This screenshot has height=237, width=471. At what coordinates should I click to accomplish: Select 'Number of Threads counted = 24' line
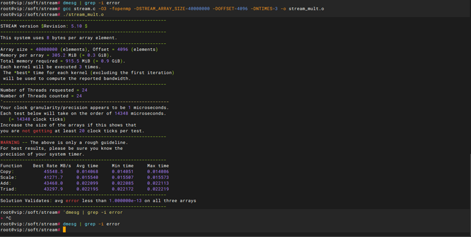[41, 96]
